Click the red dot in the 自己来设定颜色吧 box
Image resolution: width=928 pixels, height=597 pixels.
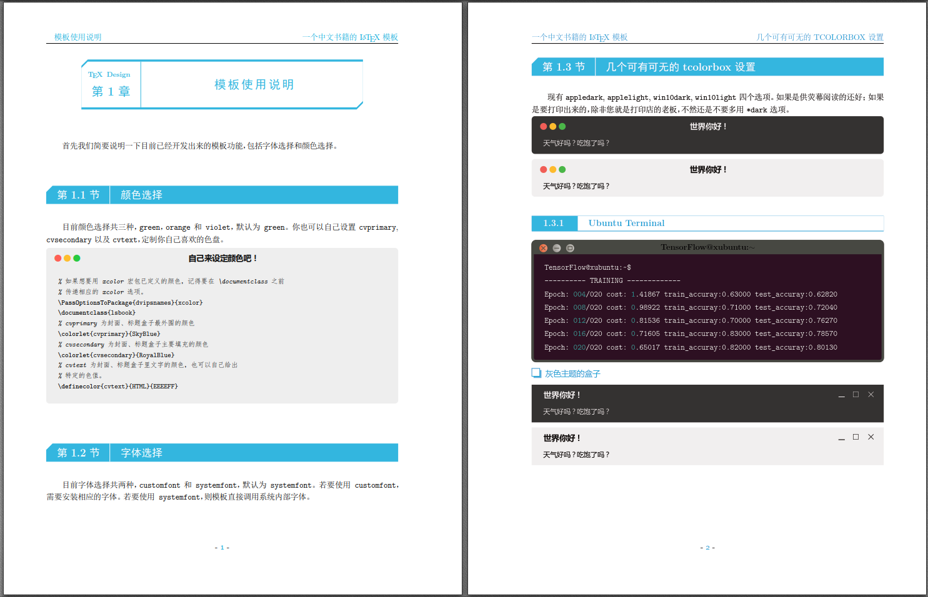(58, 258)
